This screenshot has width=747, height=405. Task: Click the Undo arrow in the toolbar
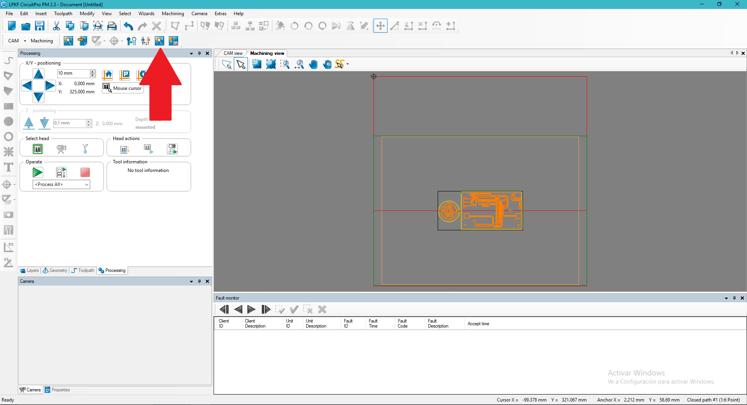click(128, 26)
